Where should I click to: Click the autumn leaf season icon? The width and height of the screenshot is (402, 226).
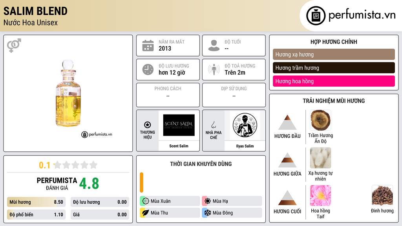146,213
